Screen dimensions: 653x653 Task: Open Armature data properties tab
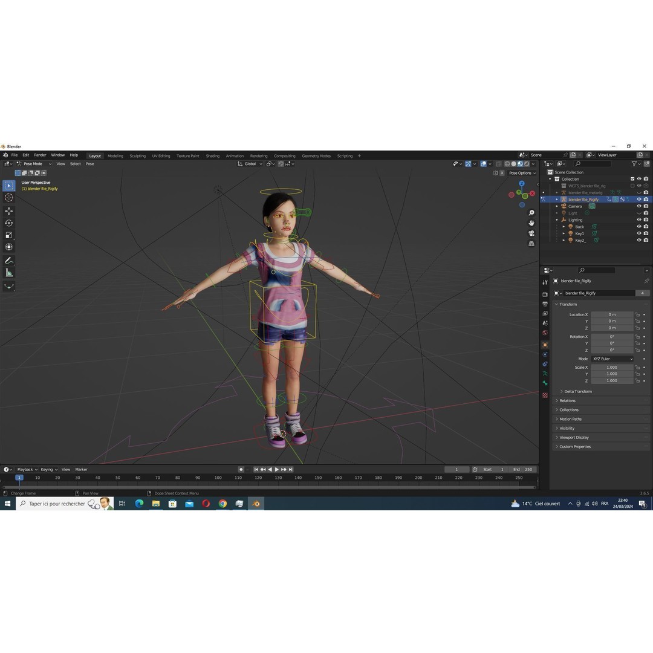545,374
